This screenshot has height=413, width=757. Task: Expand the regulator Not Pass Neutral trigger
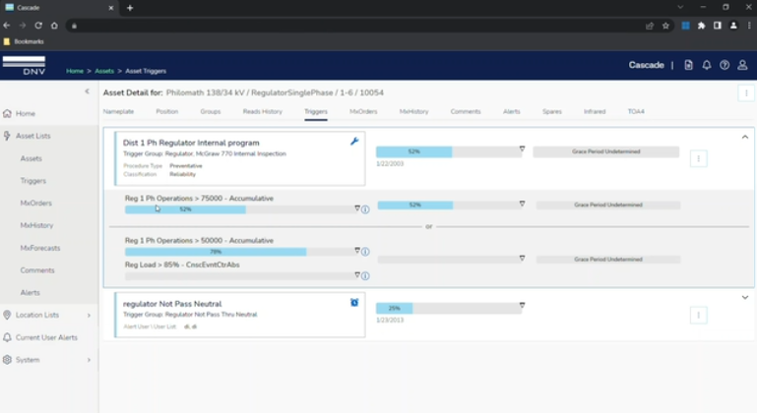pos(745,298)
